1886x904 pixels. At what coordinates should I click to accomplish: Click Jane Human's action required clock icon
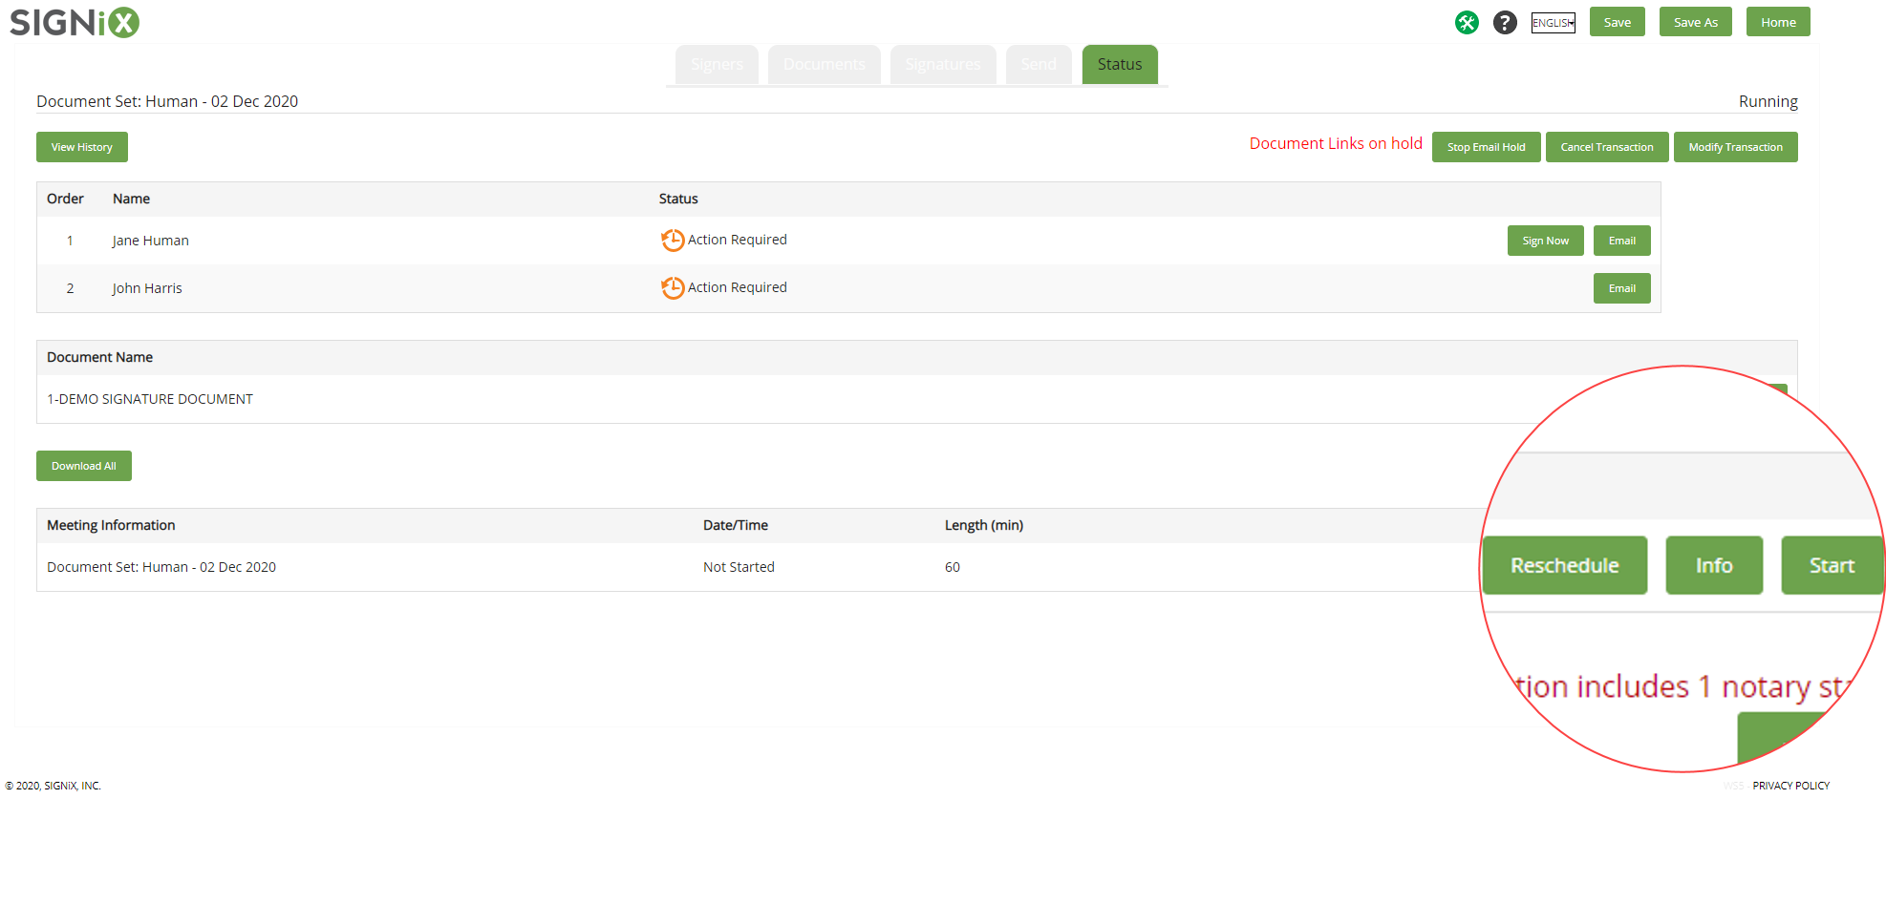(673, 240)
